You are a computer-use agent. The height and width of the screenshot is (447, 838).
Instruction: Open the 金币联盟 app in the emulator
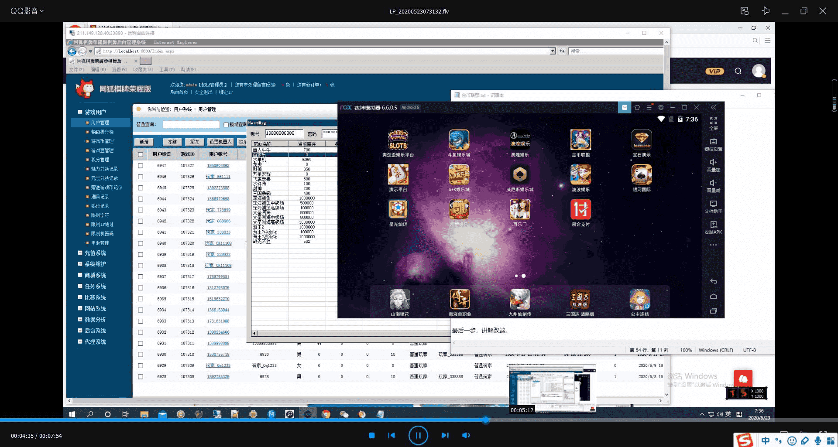(x=580, y=143)
